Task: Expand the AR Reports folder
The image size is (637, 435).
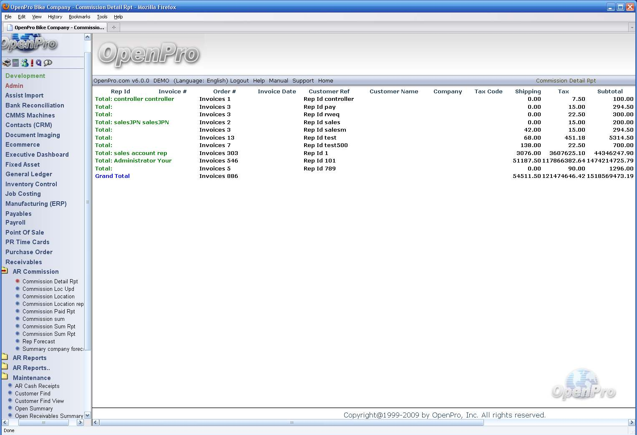Action: [x=5, y=357]
